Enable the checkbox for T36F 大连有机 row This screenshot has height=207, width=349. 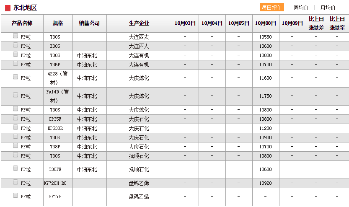[x=16, y=63]
